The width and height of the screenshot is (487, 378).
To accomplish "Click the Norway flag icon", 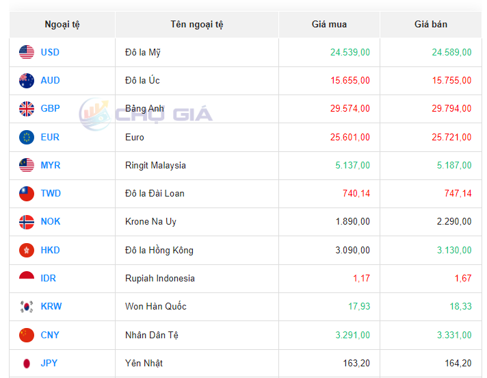I will tap(27, 222).
